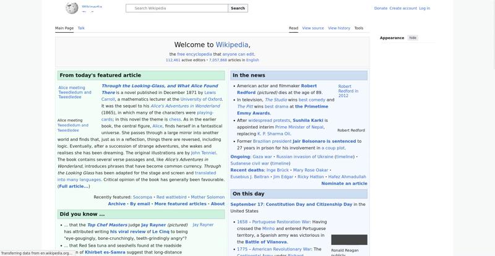495x256 pixels.
Task: Open Alice's Adventures in Wonderland link
Action: [x=185, y=106]
